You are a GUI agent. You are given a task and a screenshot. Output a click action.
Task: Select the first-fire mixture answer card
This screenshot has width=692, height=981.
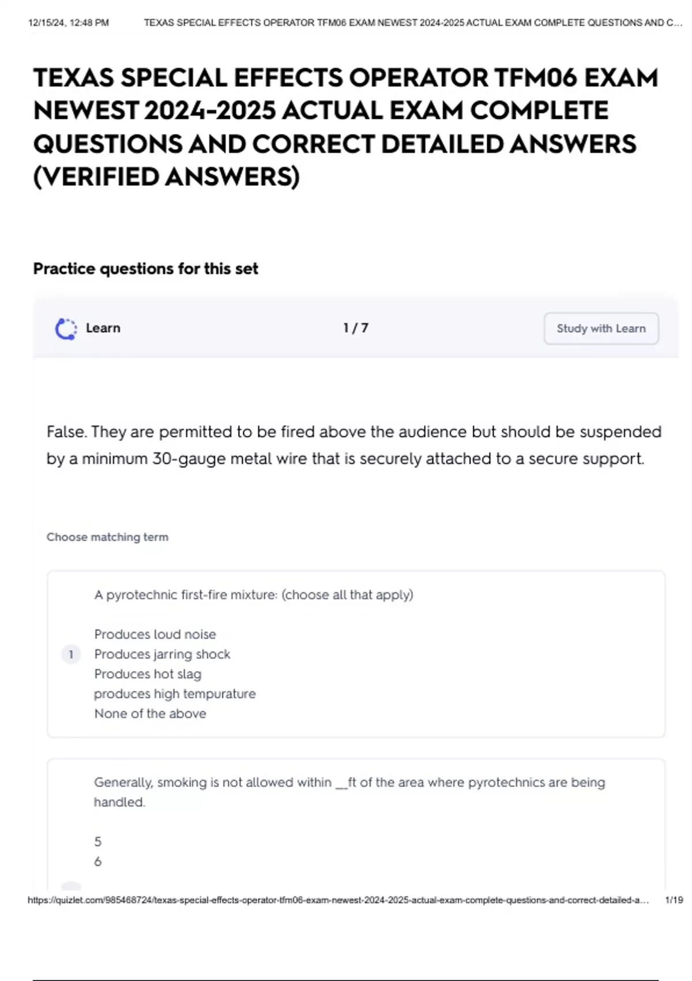coord(356,654)
